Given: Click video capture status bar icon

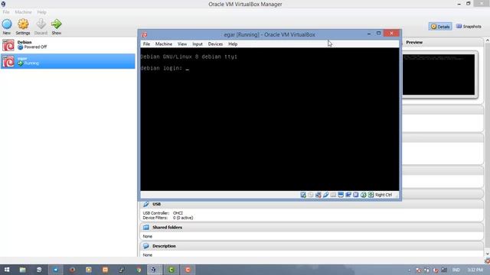Looking at the screenshot, I should point(348,195).
